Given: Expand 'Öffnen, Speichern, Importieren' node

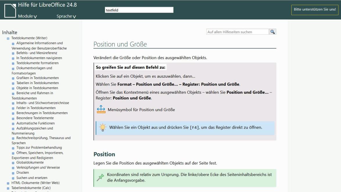Looking at the screenshot, I should point(13,153).
